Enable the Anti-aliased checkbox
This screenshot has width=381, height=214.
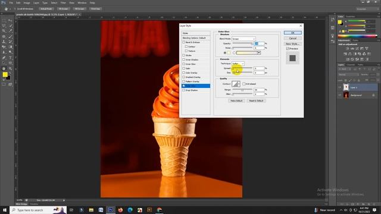[x=244, y=84]
